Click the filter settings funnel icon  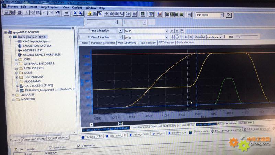point(228,15)
